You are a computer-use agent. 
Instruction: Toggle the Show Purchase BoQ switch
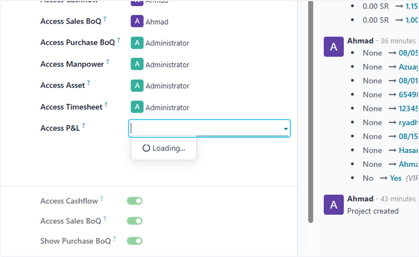(134, 241)
